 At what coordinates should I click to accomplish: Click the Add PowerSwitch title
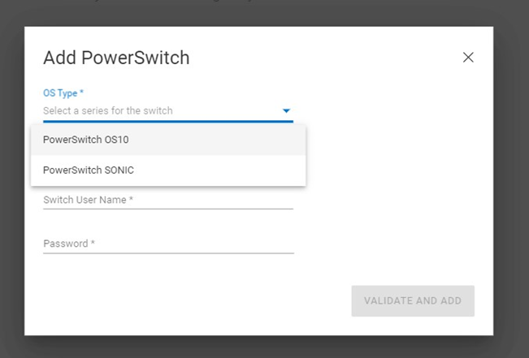click(116, 58)
